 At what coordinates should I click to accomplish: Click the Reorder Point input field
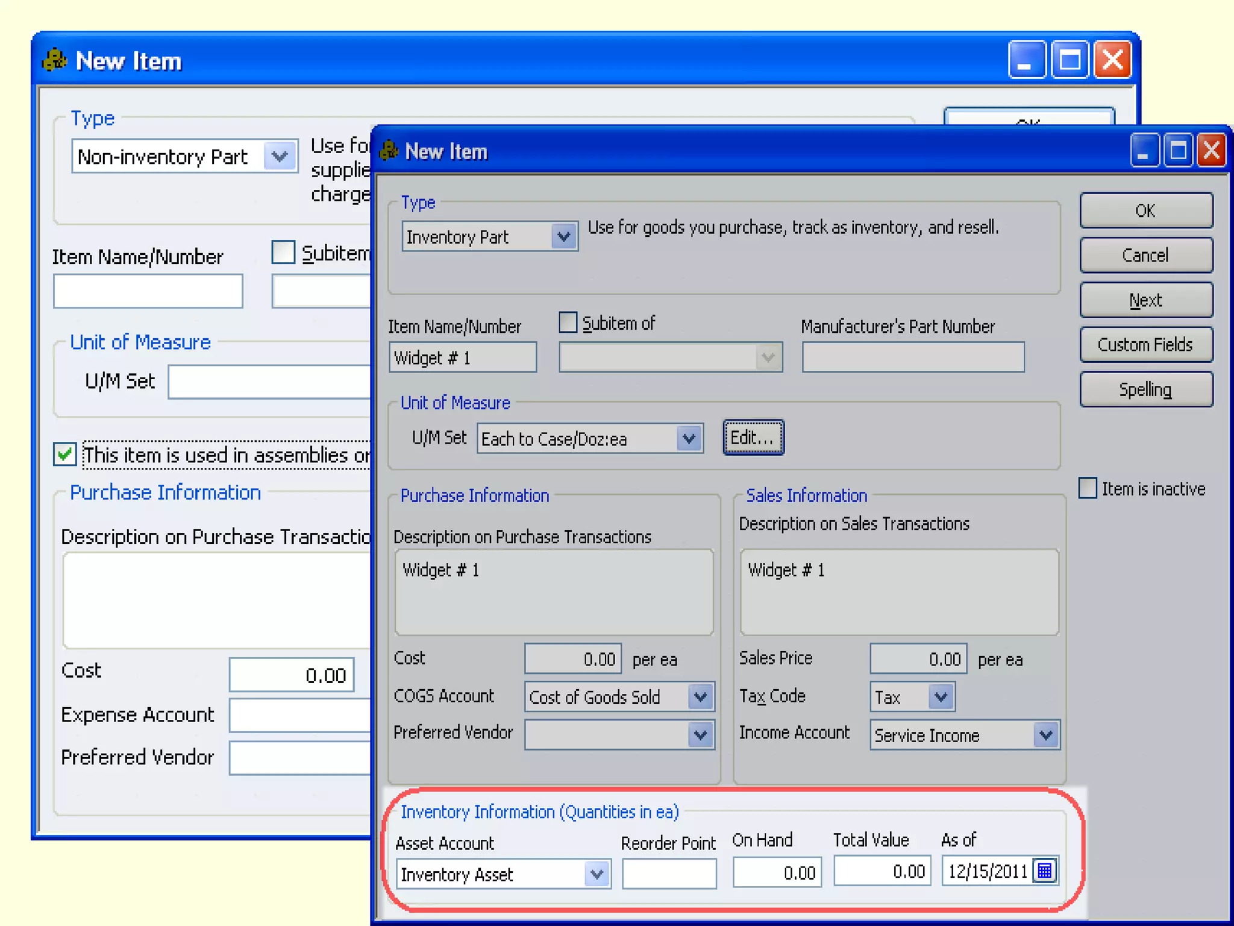pos(669,874)
